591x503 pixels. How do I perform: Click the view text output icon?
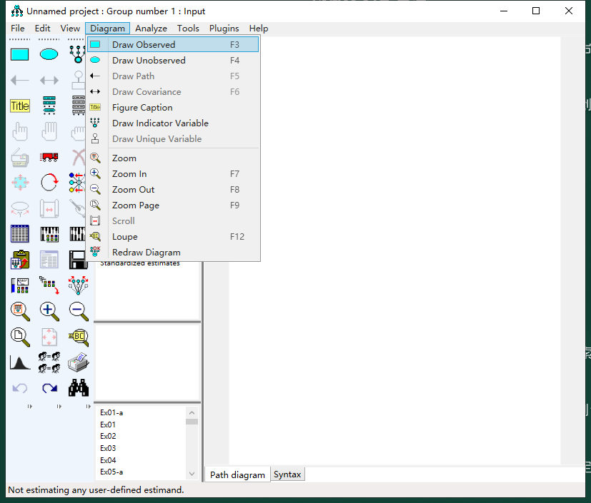pos(49,260)
